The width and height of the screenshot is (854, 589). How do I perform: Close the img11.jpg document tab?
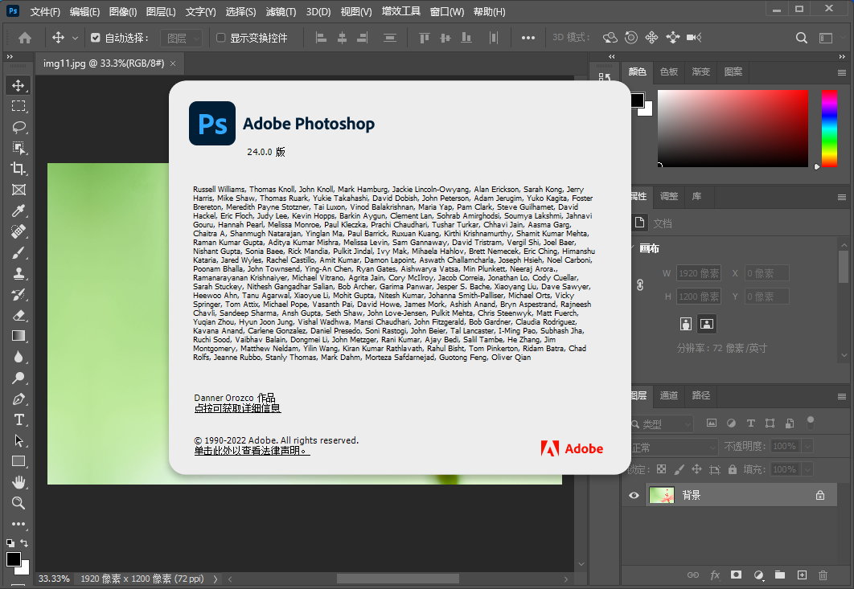coord(173,63)
